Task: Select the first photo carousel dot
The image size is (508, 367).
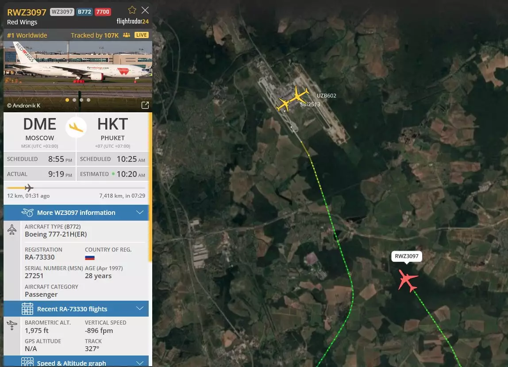Action: point(67,100)
